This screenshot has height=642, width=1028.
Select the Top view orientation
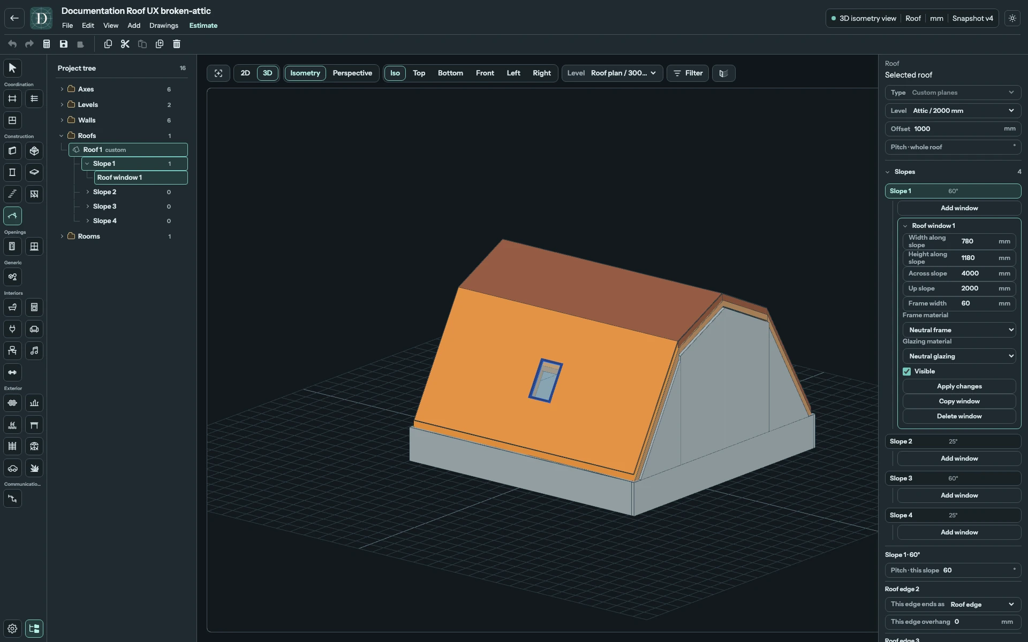(419, 73)
